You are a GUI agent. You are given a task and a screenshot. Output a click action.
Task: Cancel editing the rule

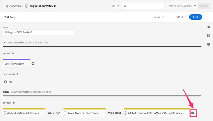(x=180, y=17)
